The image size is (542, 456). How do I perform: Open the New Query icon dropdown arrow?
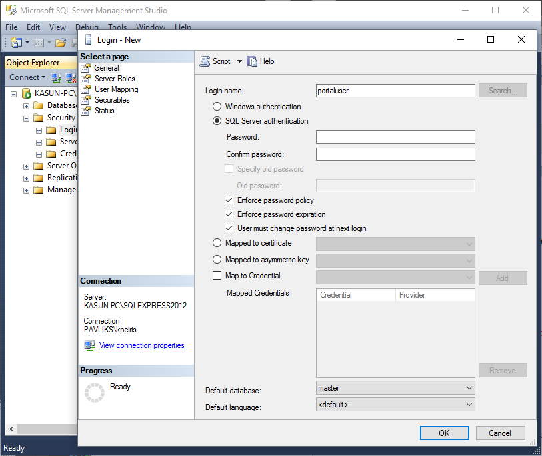coord(27,43)
